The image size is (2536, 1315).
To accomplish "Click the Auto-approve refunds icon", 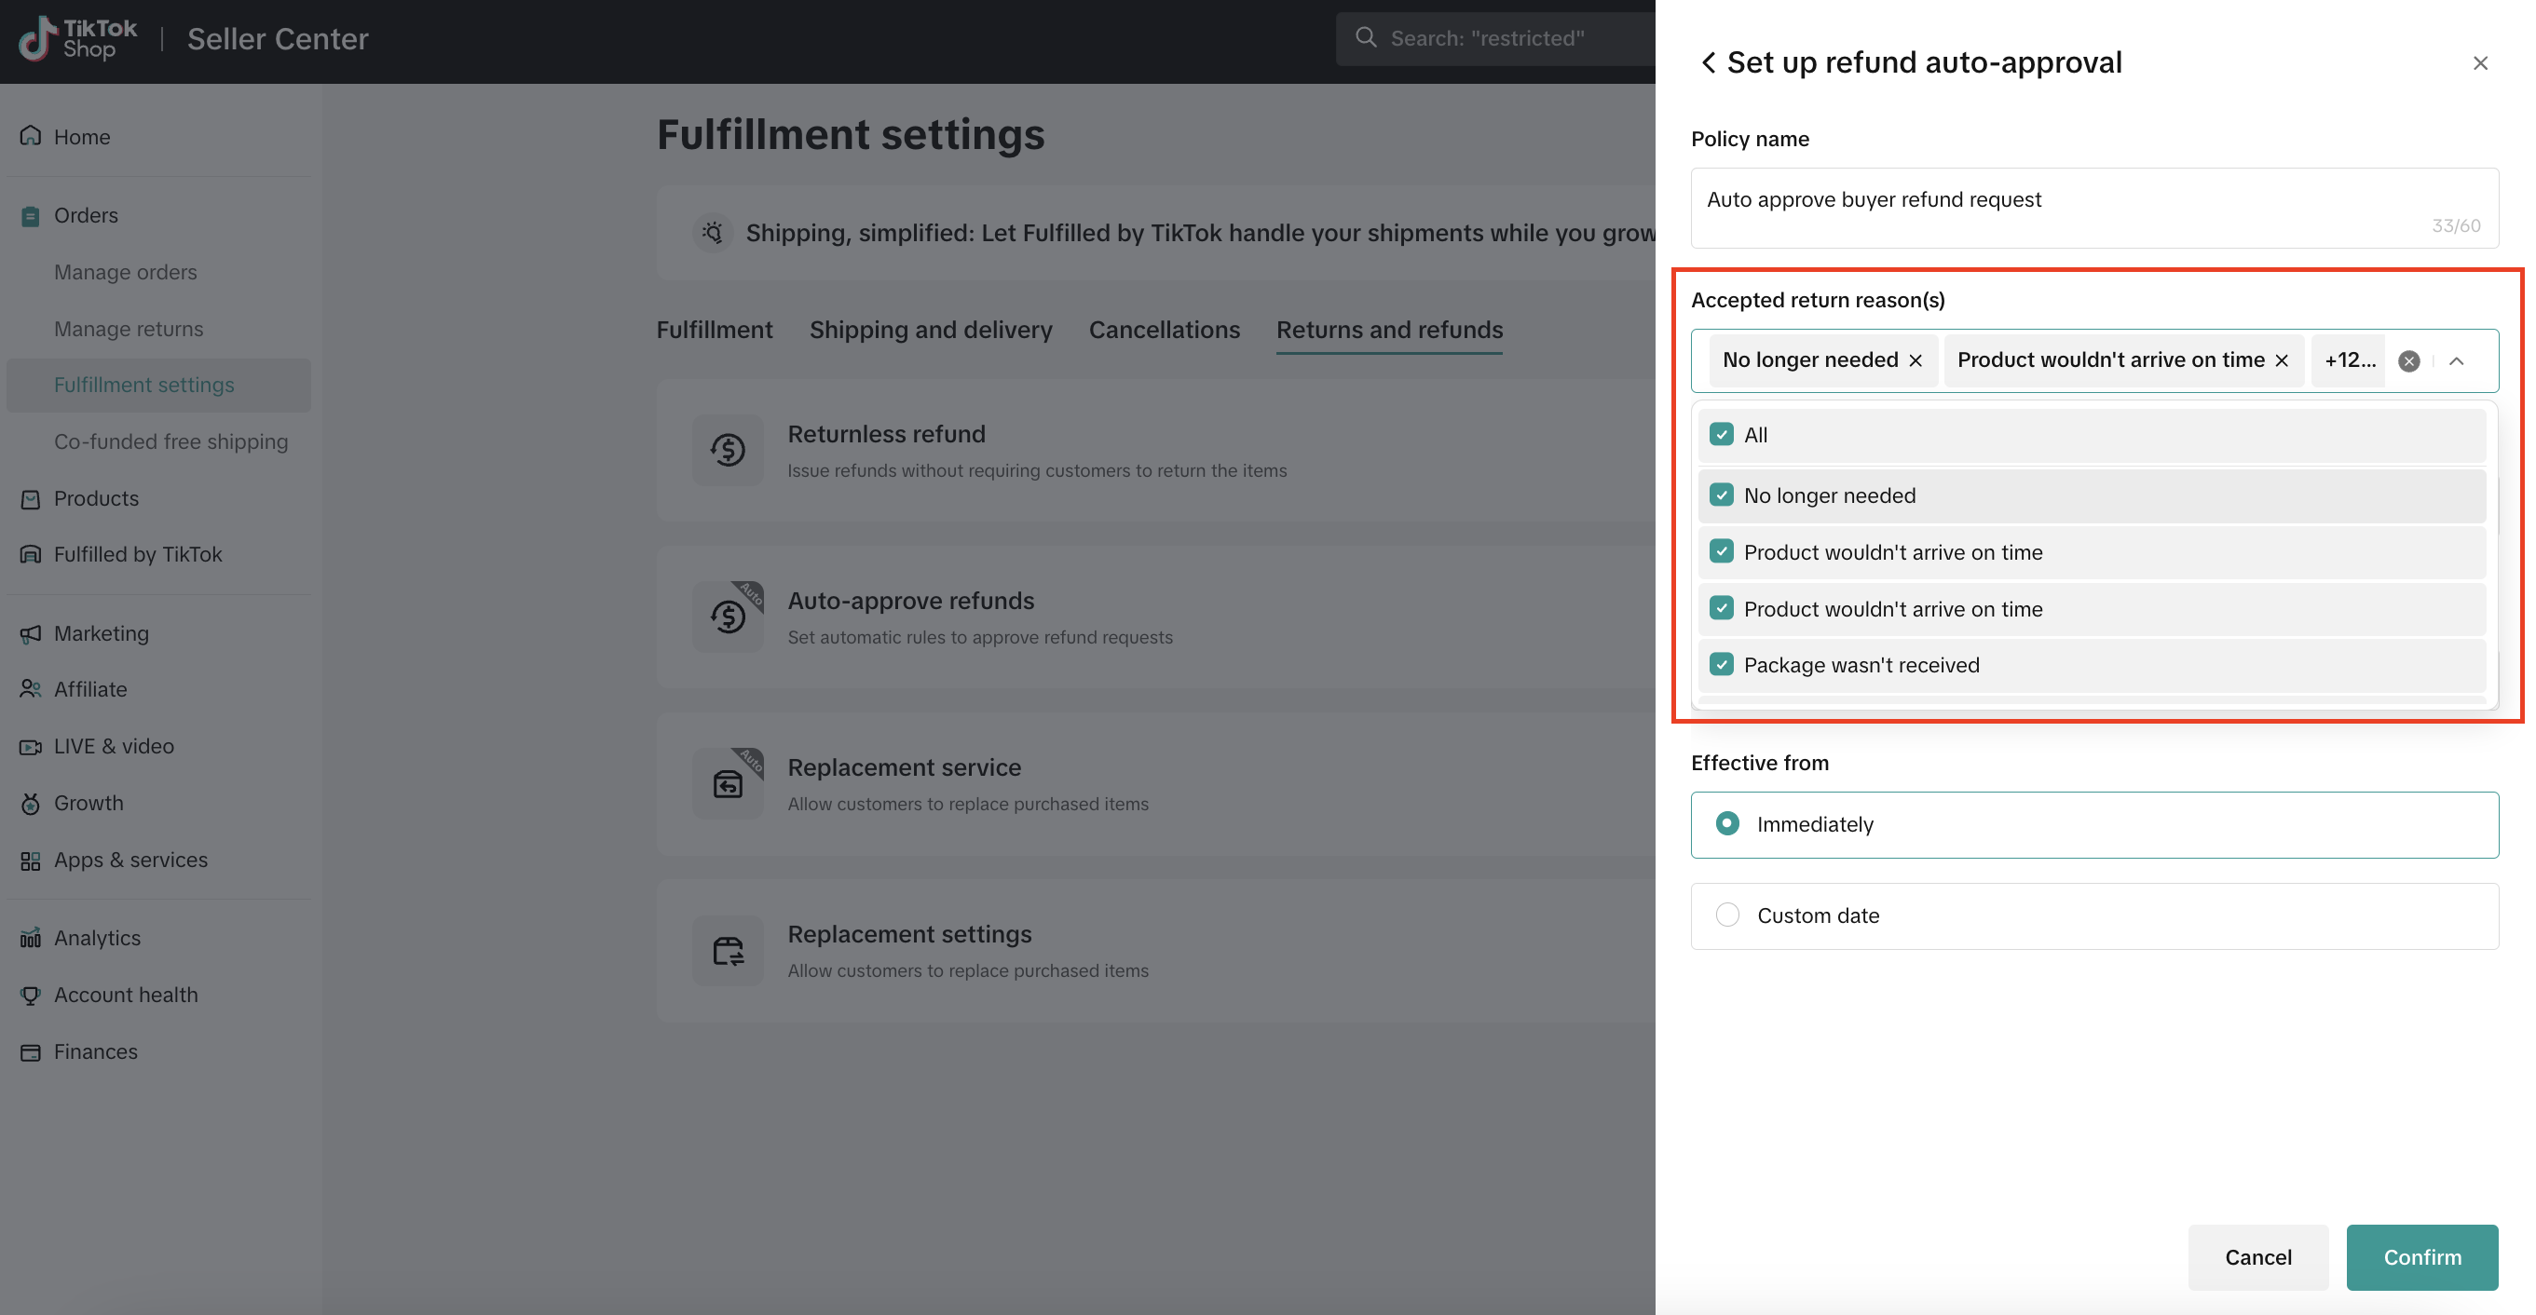I will point(728,617).
